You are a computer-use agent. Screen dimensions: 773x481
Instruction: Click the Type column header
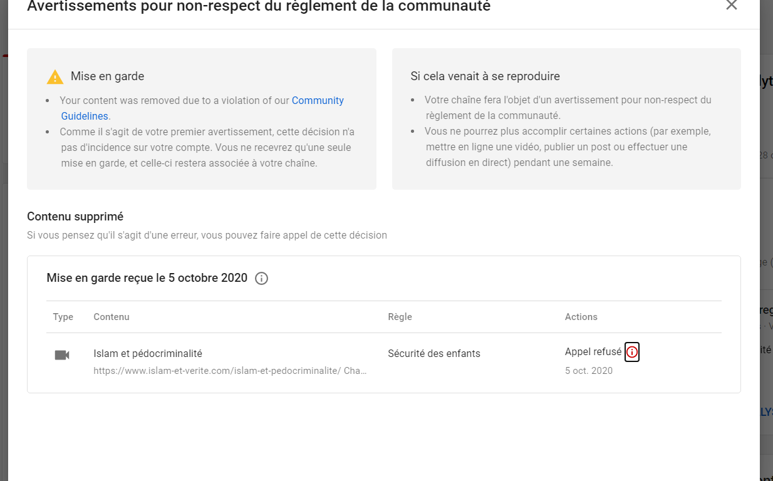(x=63, y=317)
